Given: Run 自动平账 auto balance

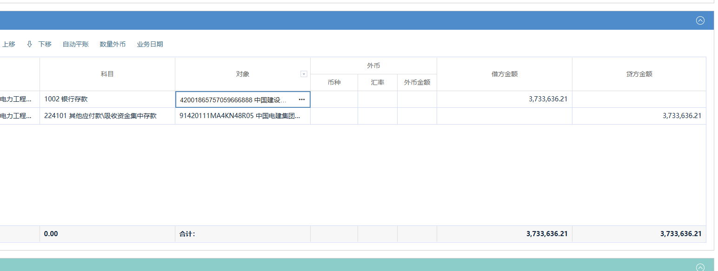Looking at the screenshot, I should (75, 44).
